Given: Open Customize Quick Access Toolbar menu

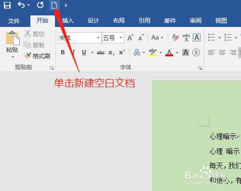Looking at the screenshot, I should pos(66,5).
